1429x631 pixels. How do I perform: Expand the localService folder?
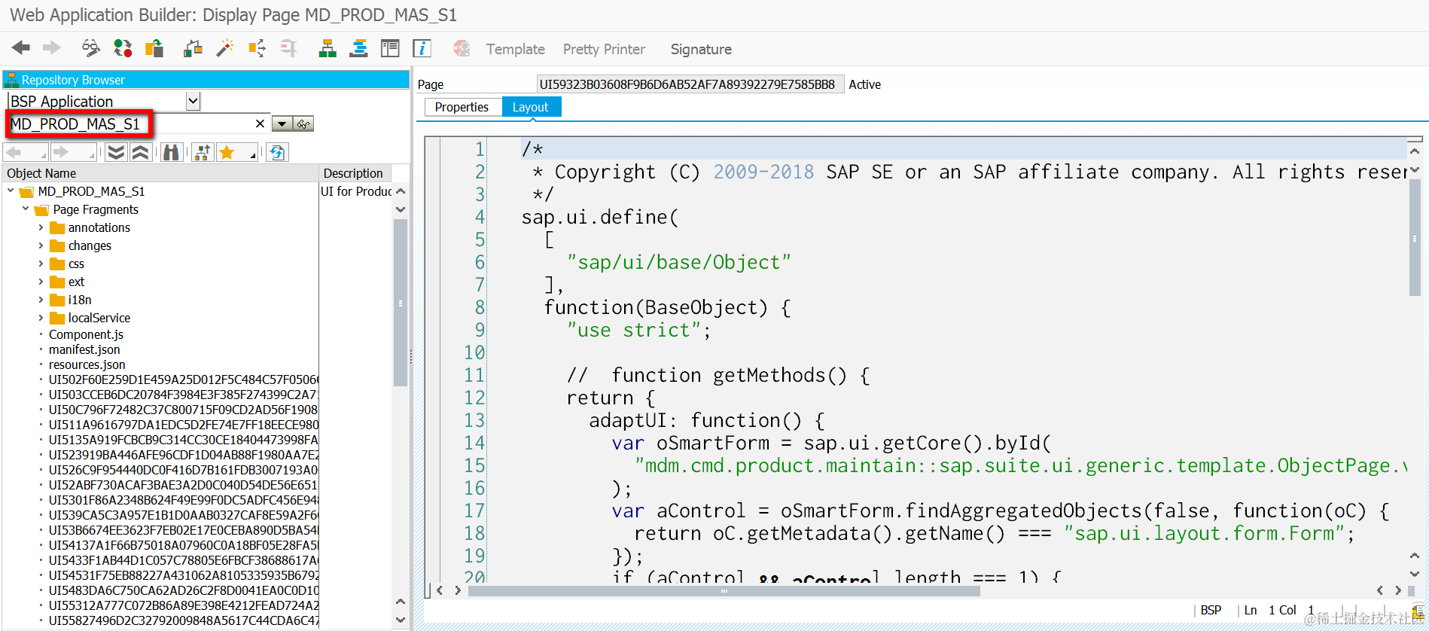(41, 318)
